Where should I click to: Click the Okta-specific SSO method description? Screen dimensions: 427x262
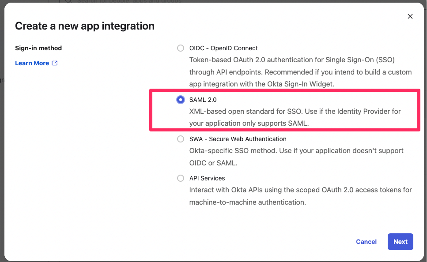pyautogui.click(x=296, y=157)
